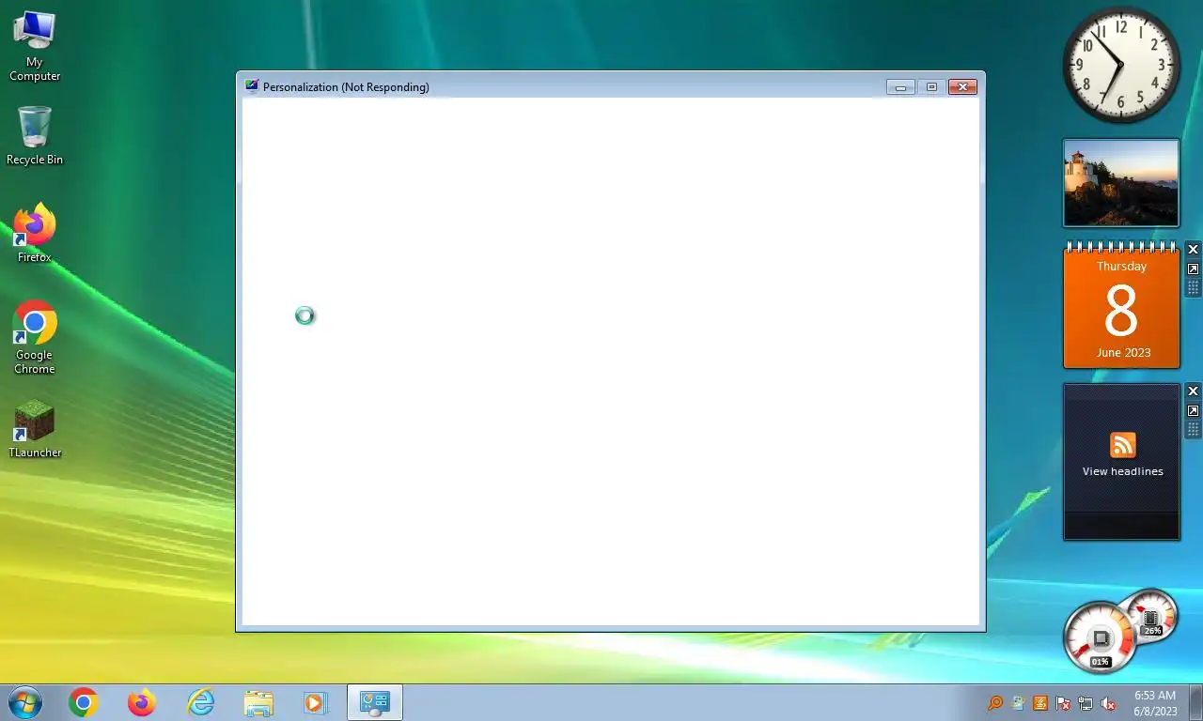The width and height of the screenshot is (1203, 721).
Task: Click the RSS feed icon in gadget
Action: (1122, 444)
